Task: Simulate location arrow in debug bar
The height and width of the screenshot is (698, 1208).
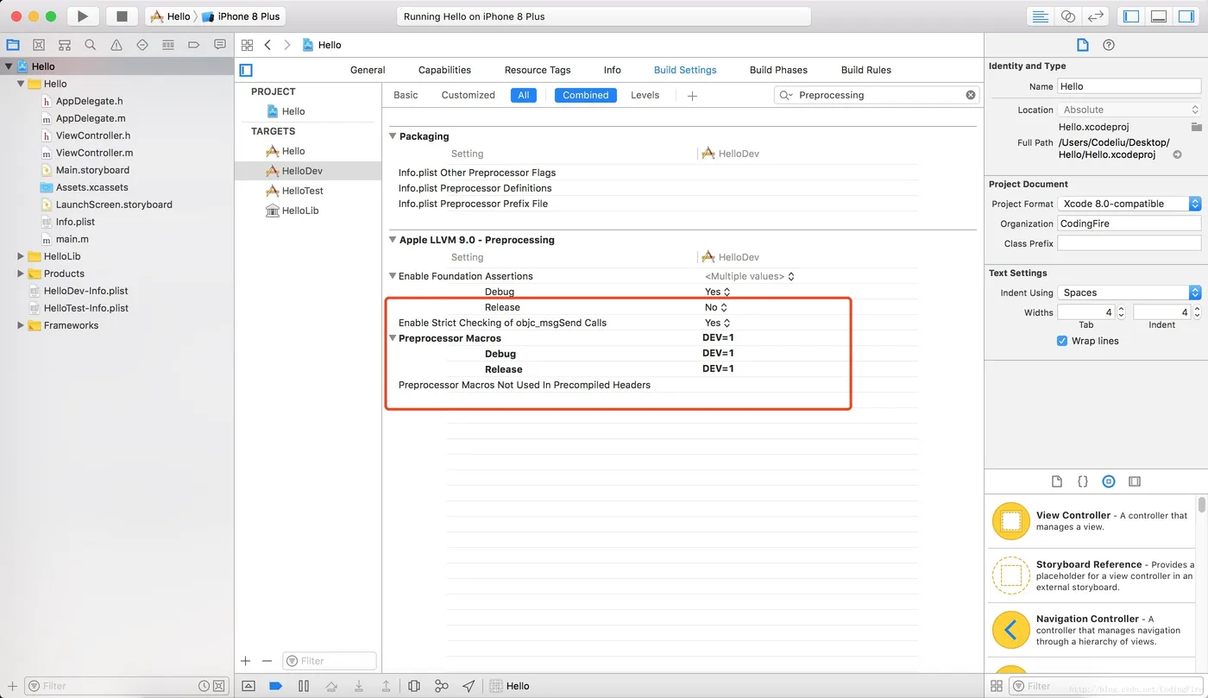Action: tap(469, 686)
